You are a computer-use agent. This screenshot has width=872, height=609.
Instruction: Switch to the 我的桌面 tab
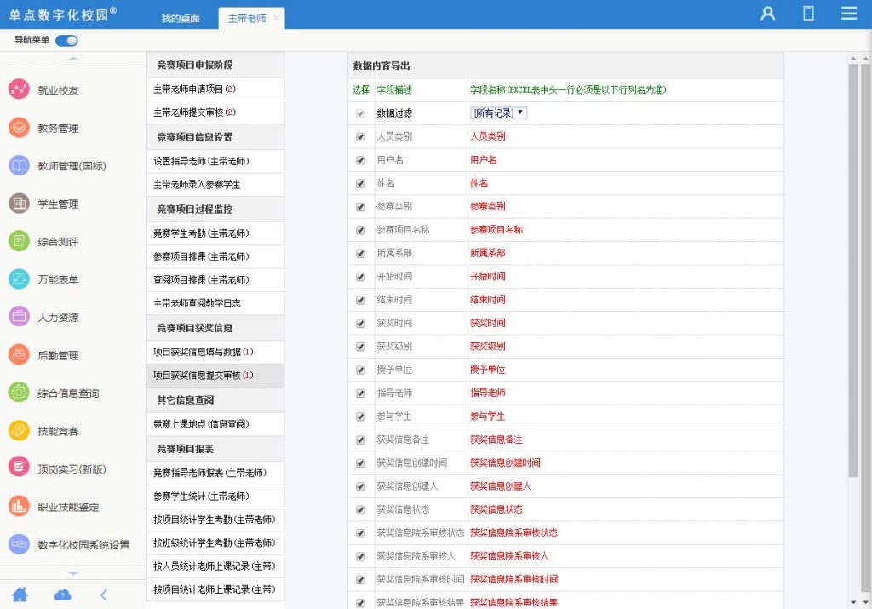pyautogui.click(x=181, y=19)
